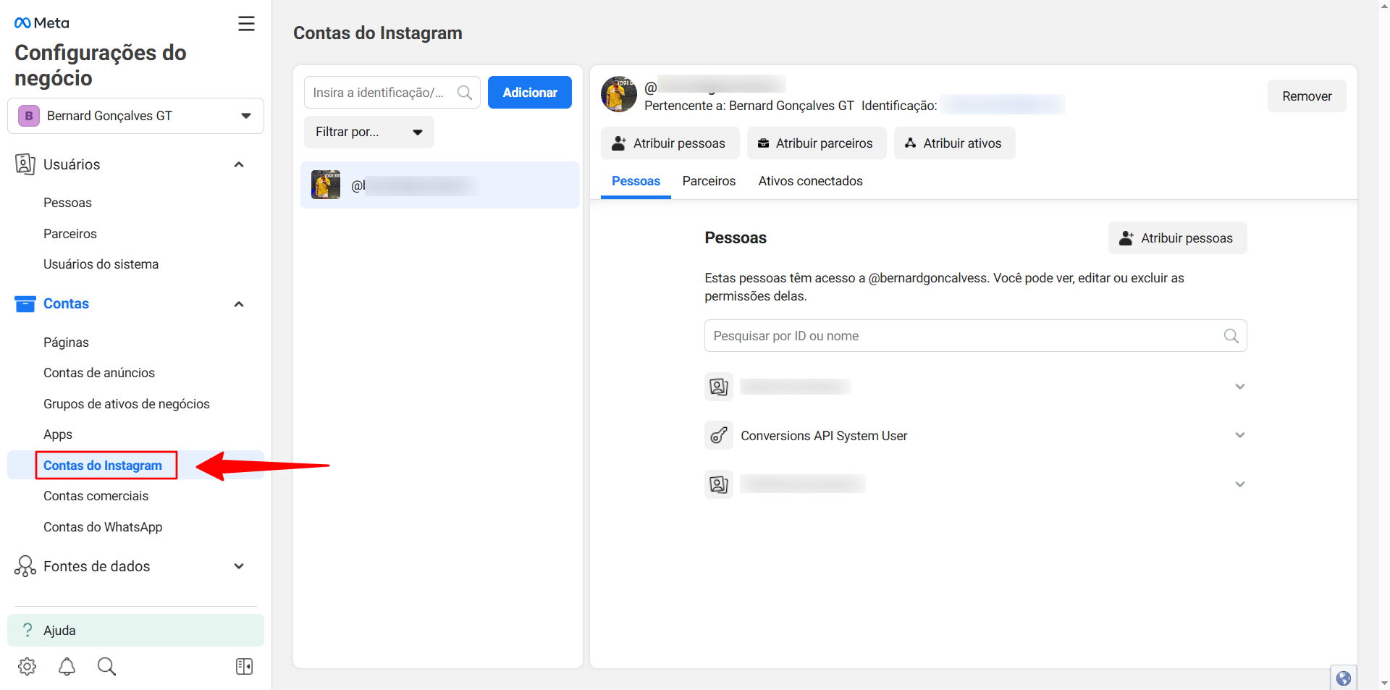This screenshot has width=1390, height=690.
Task: Click magnifier in Pesquisar por ID field
Action: [1231, 336]
